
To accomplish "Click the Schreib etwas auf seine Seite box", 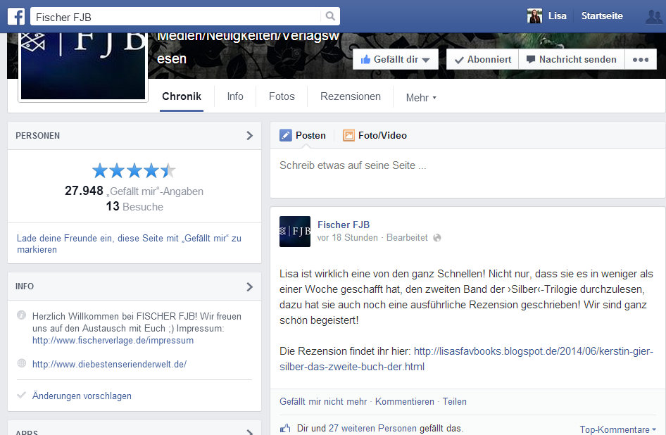I will [x=467, y=173].
